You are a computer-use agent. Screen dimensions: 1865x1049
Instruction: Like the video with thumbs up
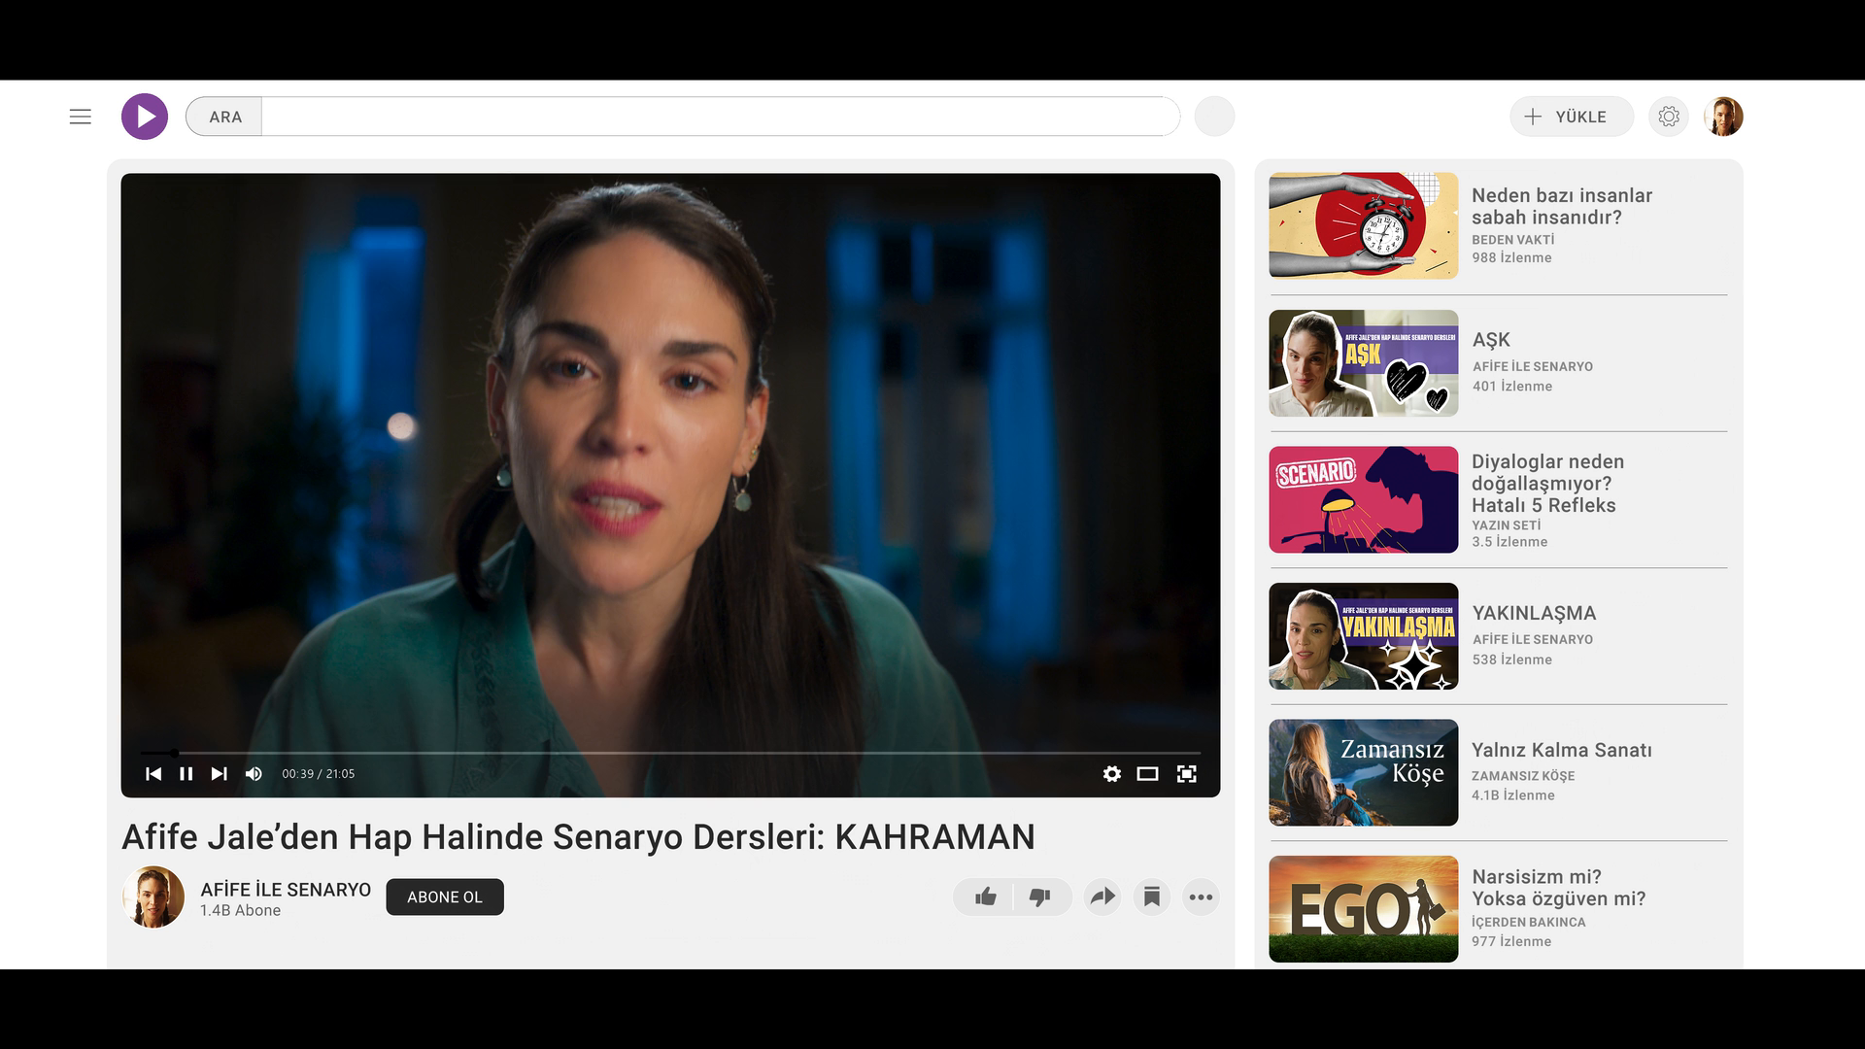tap(985, 897)
